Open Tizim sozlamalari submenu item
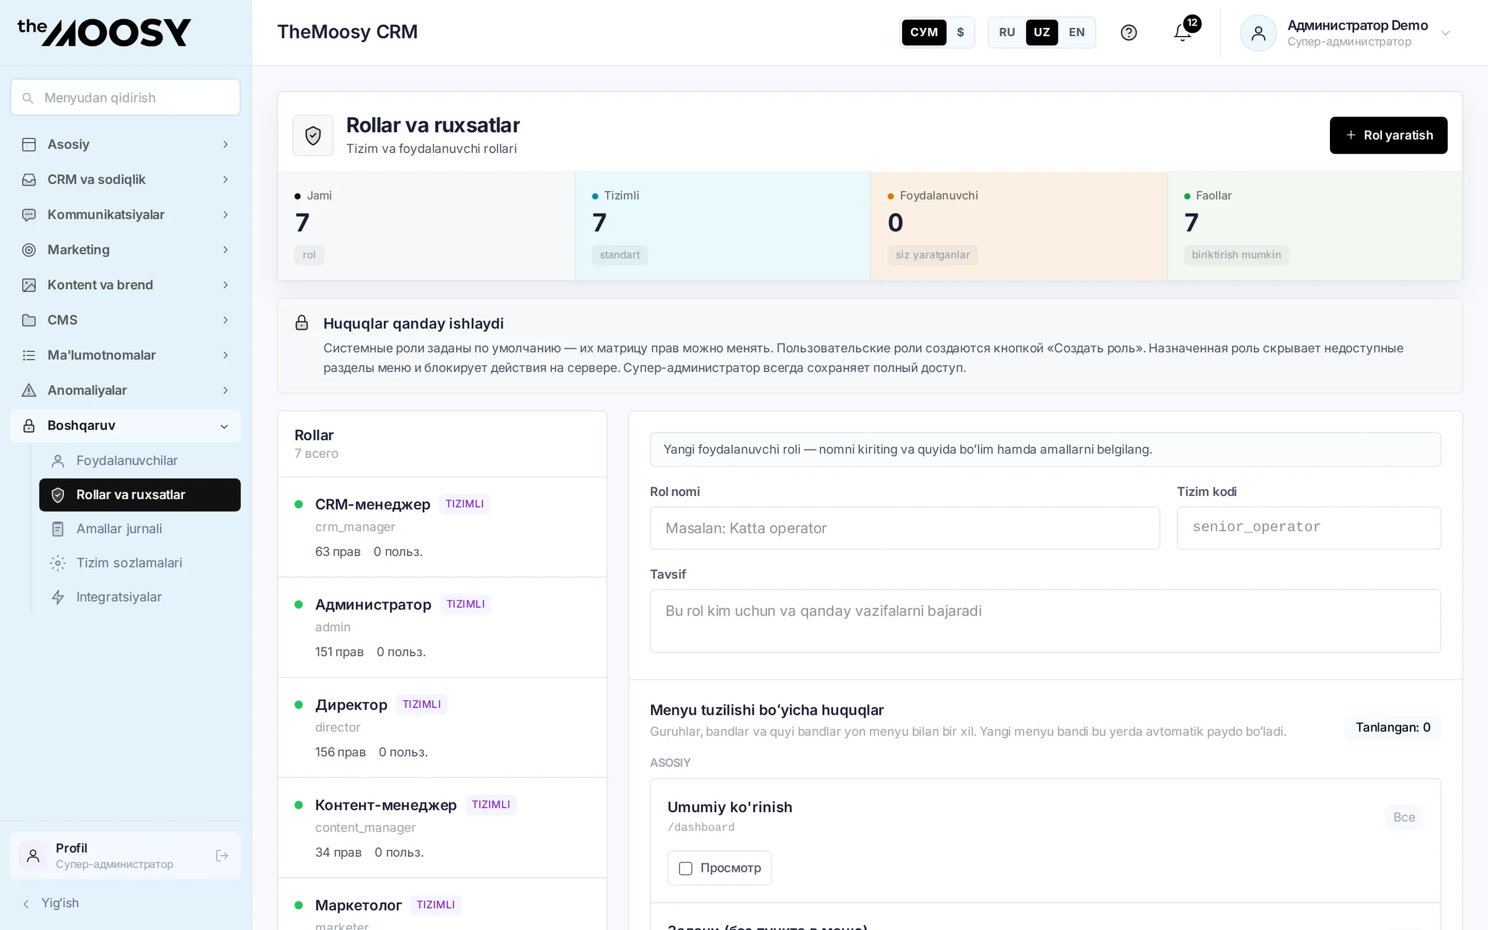 point(140,563)
